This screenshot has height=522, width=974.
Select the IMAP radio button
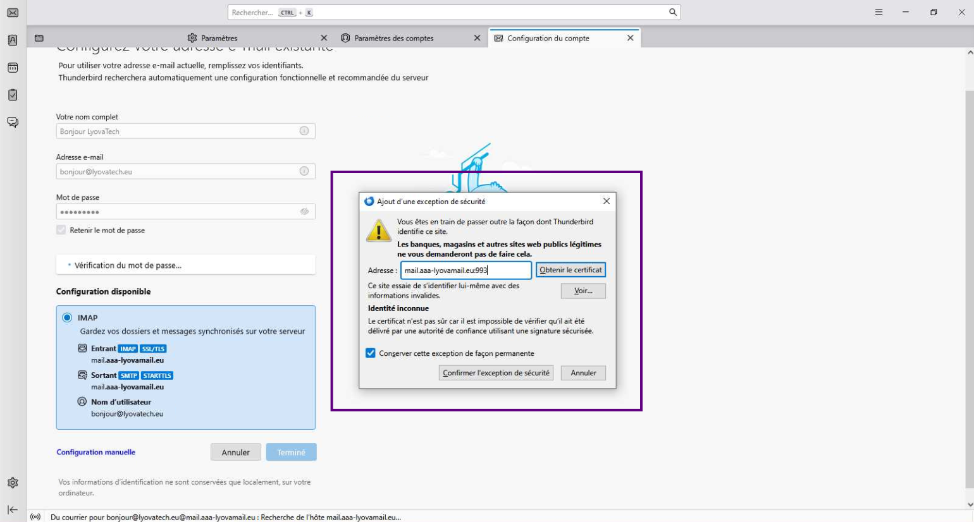[x=67, y=317]
